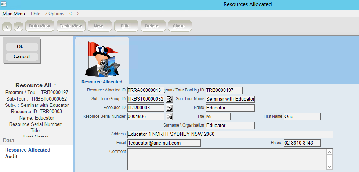This screenshot has width=359, height=172.
Task: Click the application icon in title bar
Action: point(4,4)
